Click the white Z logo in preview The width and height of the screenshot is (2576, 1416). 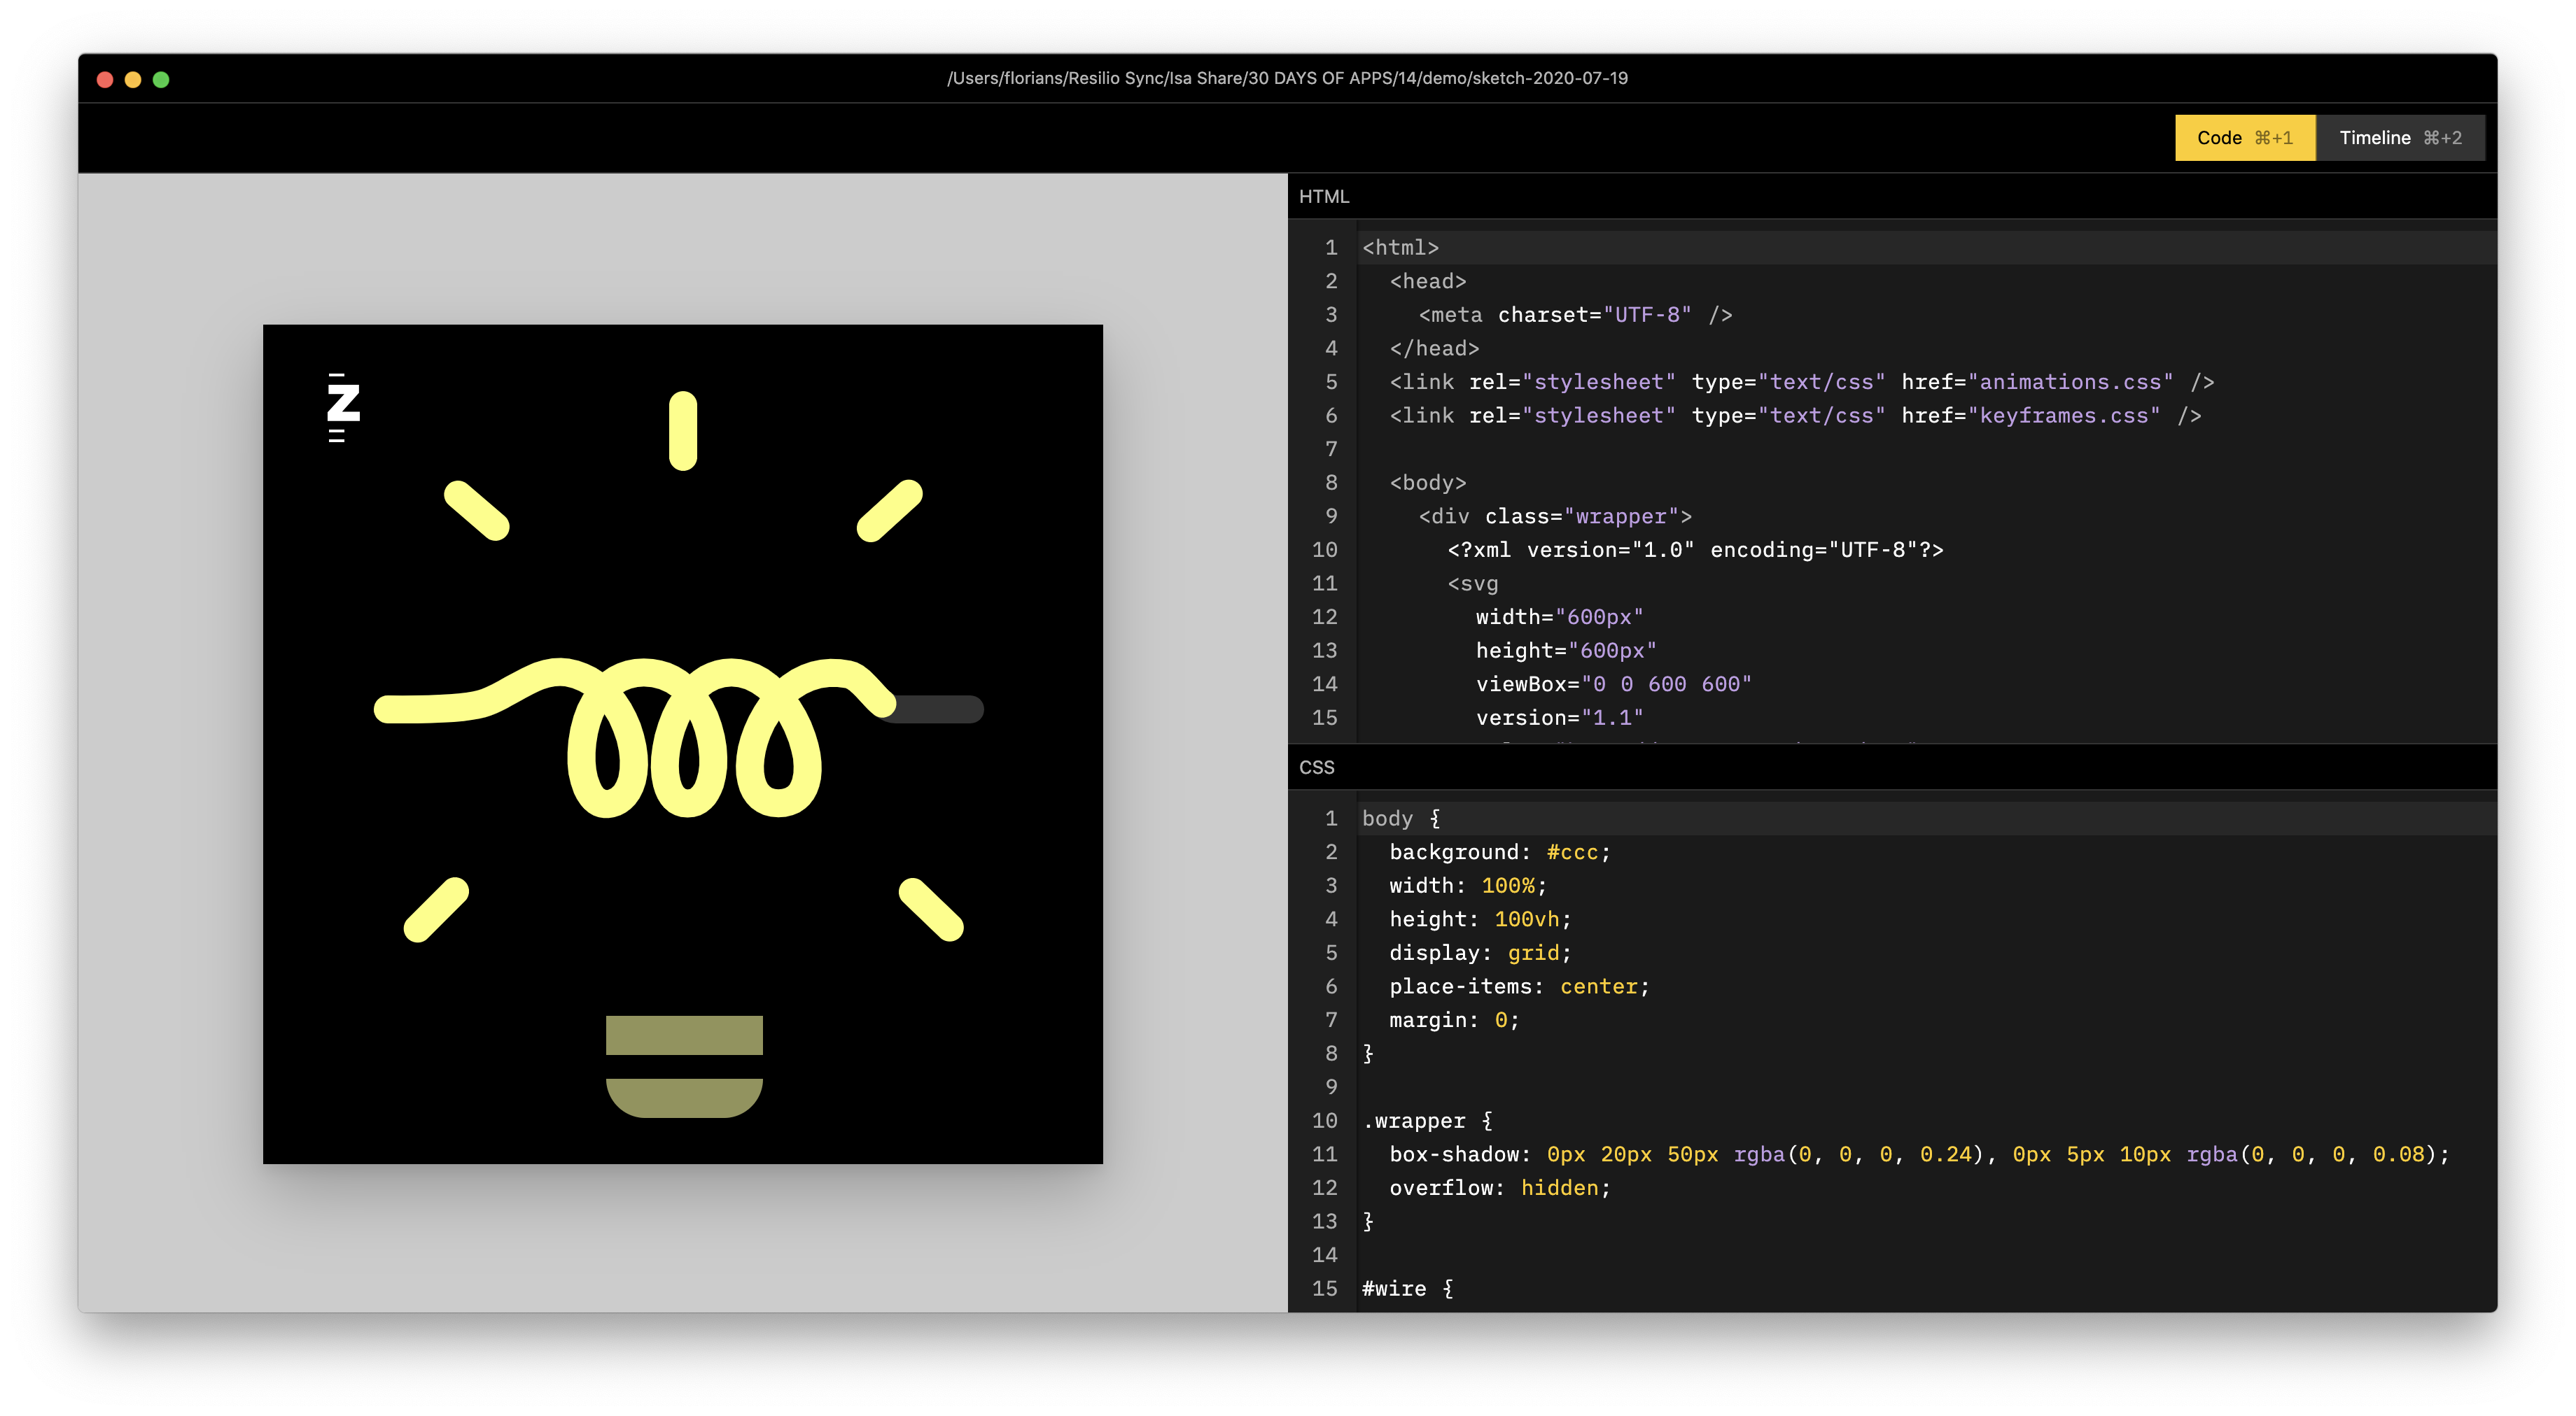click(x=343, y=404)
